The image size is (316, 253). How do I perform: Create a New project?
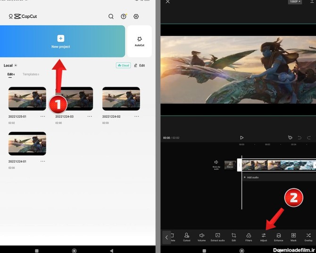pos(61,41)
